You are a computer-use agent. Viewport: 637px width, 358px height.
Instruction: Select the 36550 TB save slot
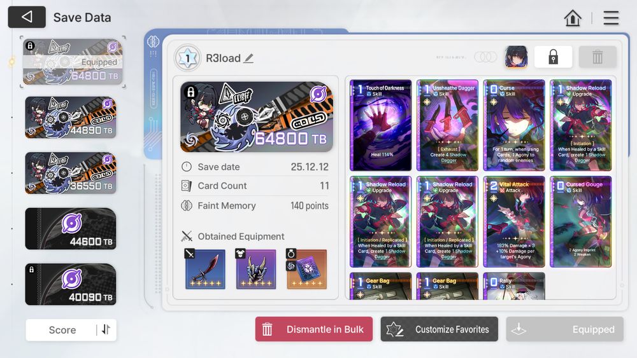(x=71, y=173)
